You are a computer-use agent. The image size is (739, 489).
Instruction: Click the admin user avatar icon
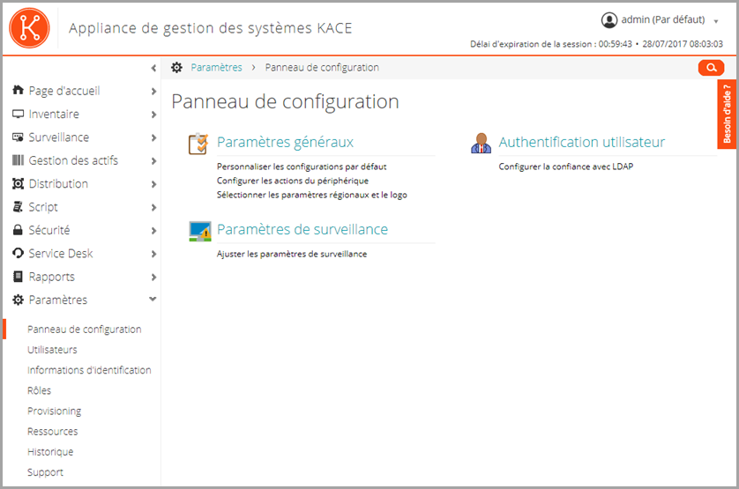click(x=608, y=20)
